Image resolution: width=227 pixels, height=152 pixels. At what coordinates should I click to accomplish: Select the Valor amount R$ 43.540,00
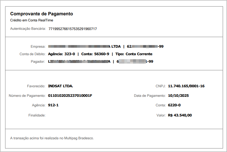180,115
